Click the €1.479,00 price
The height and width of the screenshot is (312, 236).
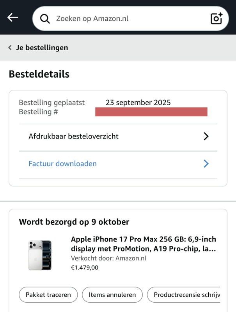[85, 268]
